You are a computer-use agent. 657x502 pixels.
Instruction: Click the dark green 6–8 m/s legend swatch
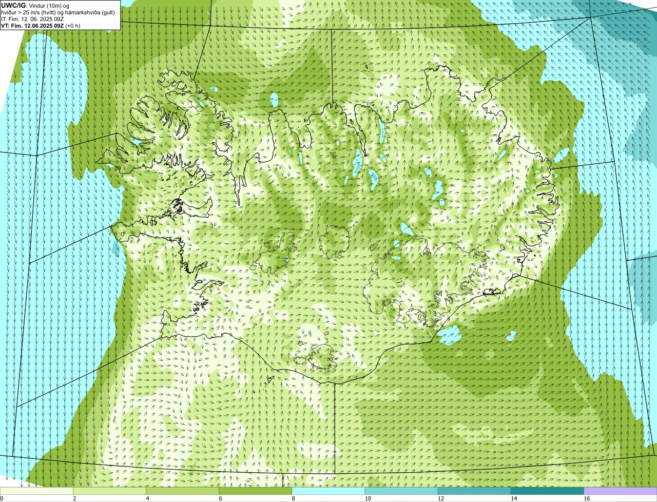[256, 491]
